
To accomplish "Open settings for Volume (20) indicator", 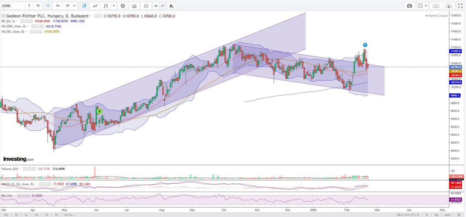I will (x=29, y=169).
